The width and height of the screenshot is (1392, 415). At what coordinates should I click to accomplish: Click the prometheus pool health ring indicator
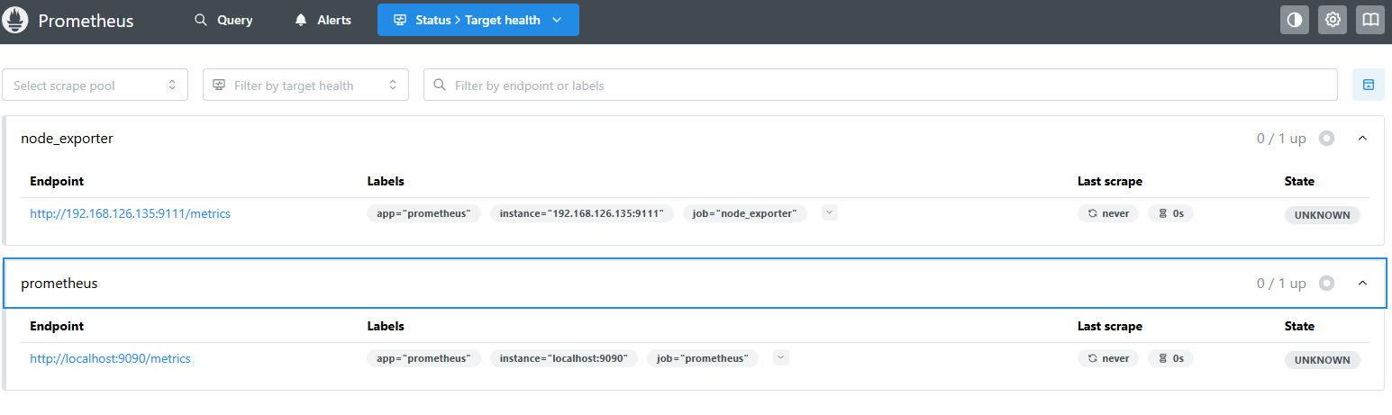(x=1326, y=284)
